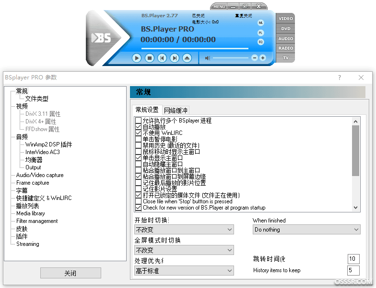Select 音频 tree node
376x288 pixels.
coord(22,137)
